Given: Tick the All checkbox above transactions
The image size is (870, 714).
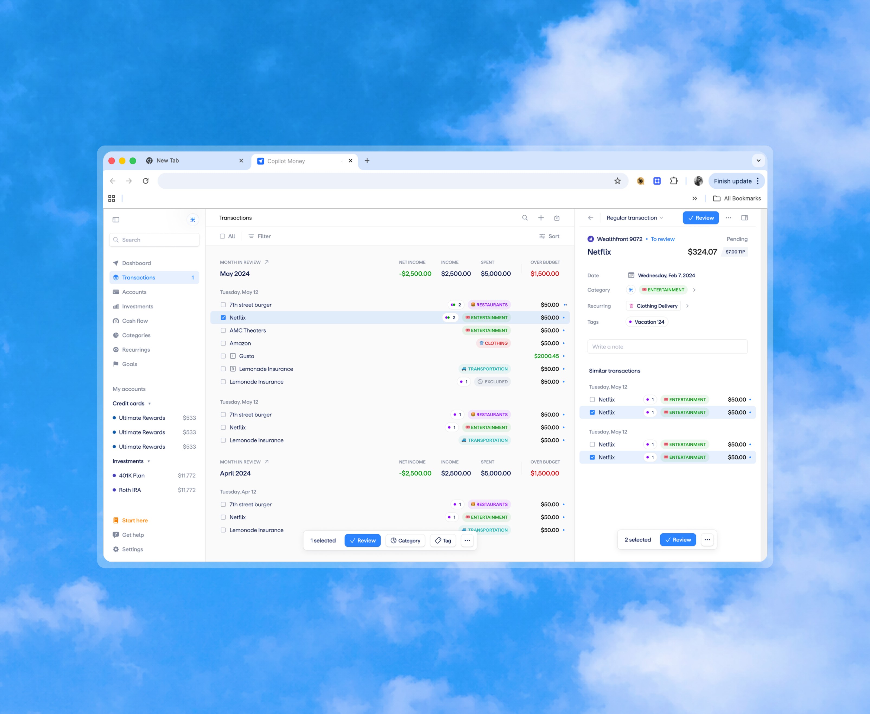Looking at the screenshot, I should pos(223,236).
